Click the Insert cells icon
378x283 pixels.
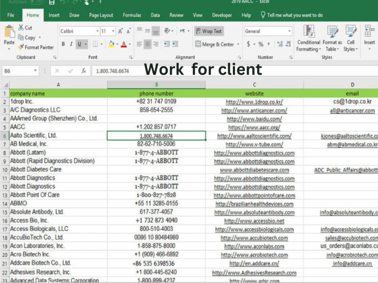click(369, 31)
